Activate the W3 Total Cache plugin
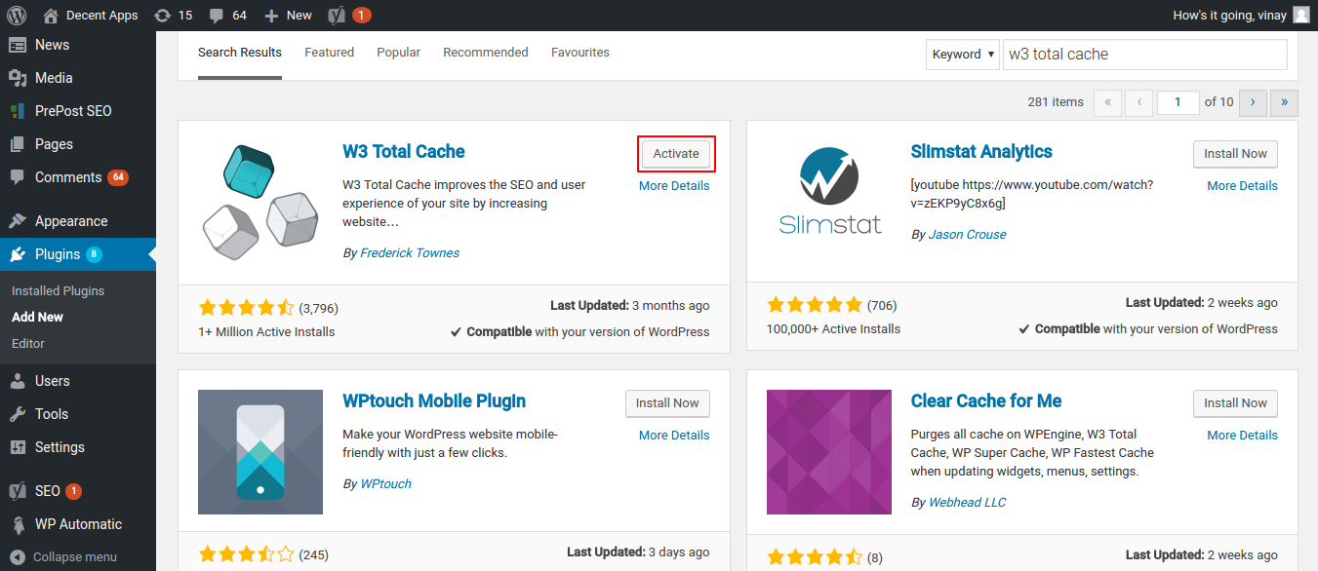Screen dimensions: 1318x571 click(x=676, y=154)
